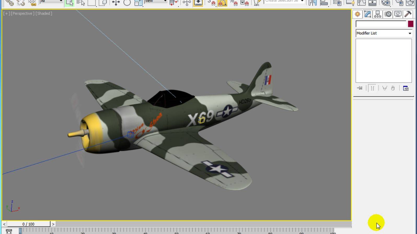Click the teapot Render Production icon
Viewport: 417px width, 234px height.
(410, 3)
